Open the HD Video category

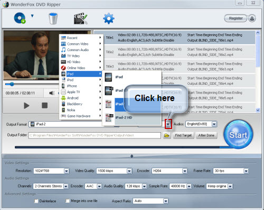[x=81, y=62]
